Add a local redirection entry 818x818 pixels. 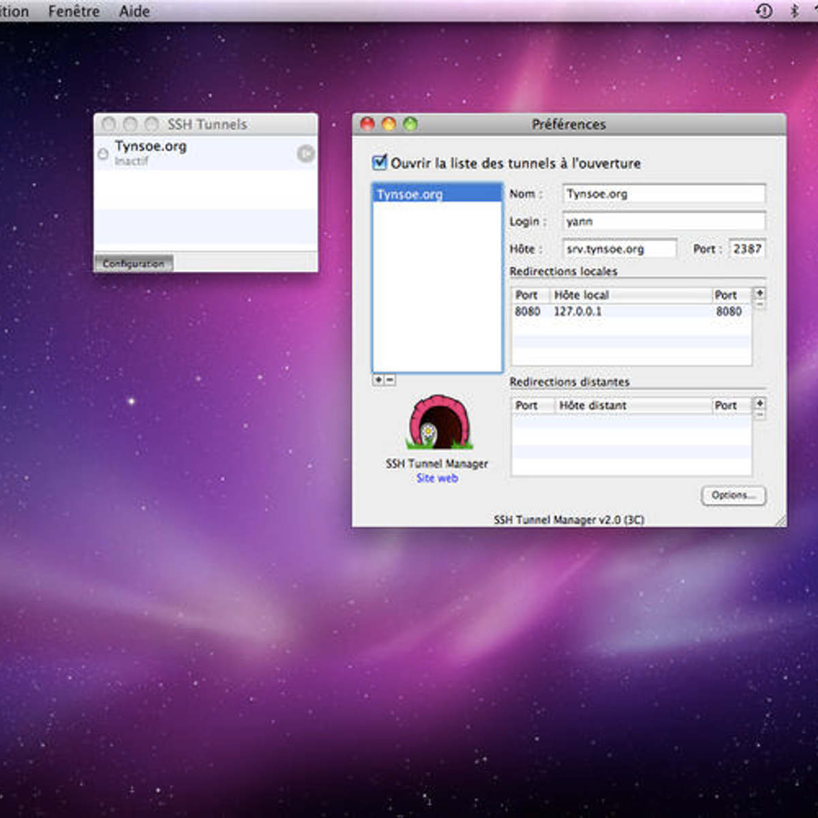pos(759,293)
